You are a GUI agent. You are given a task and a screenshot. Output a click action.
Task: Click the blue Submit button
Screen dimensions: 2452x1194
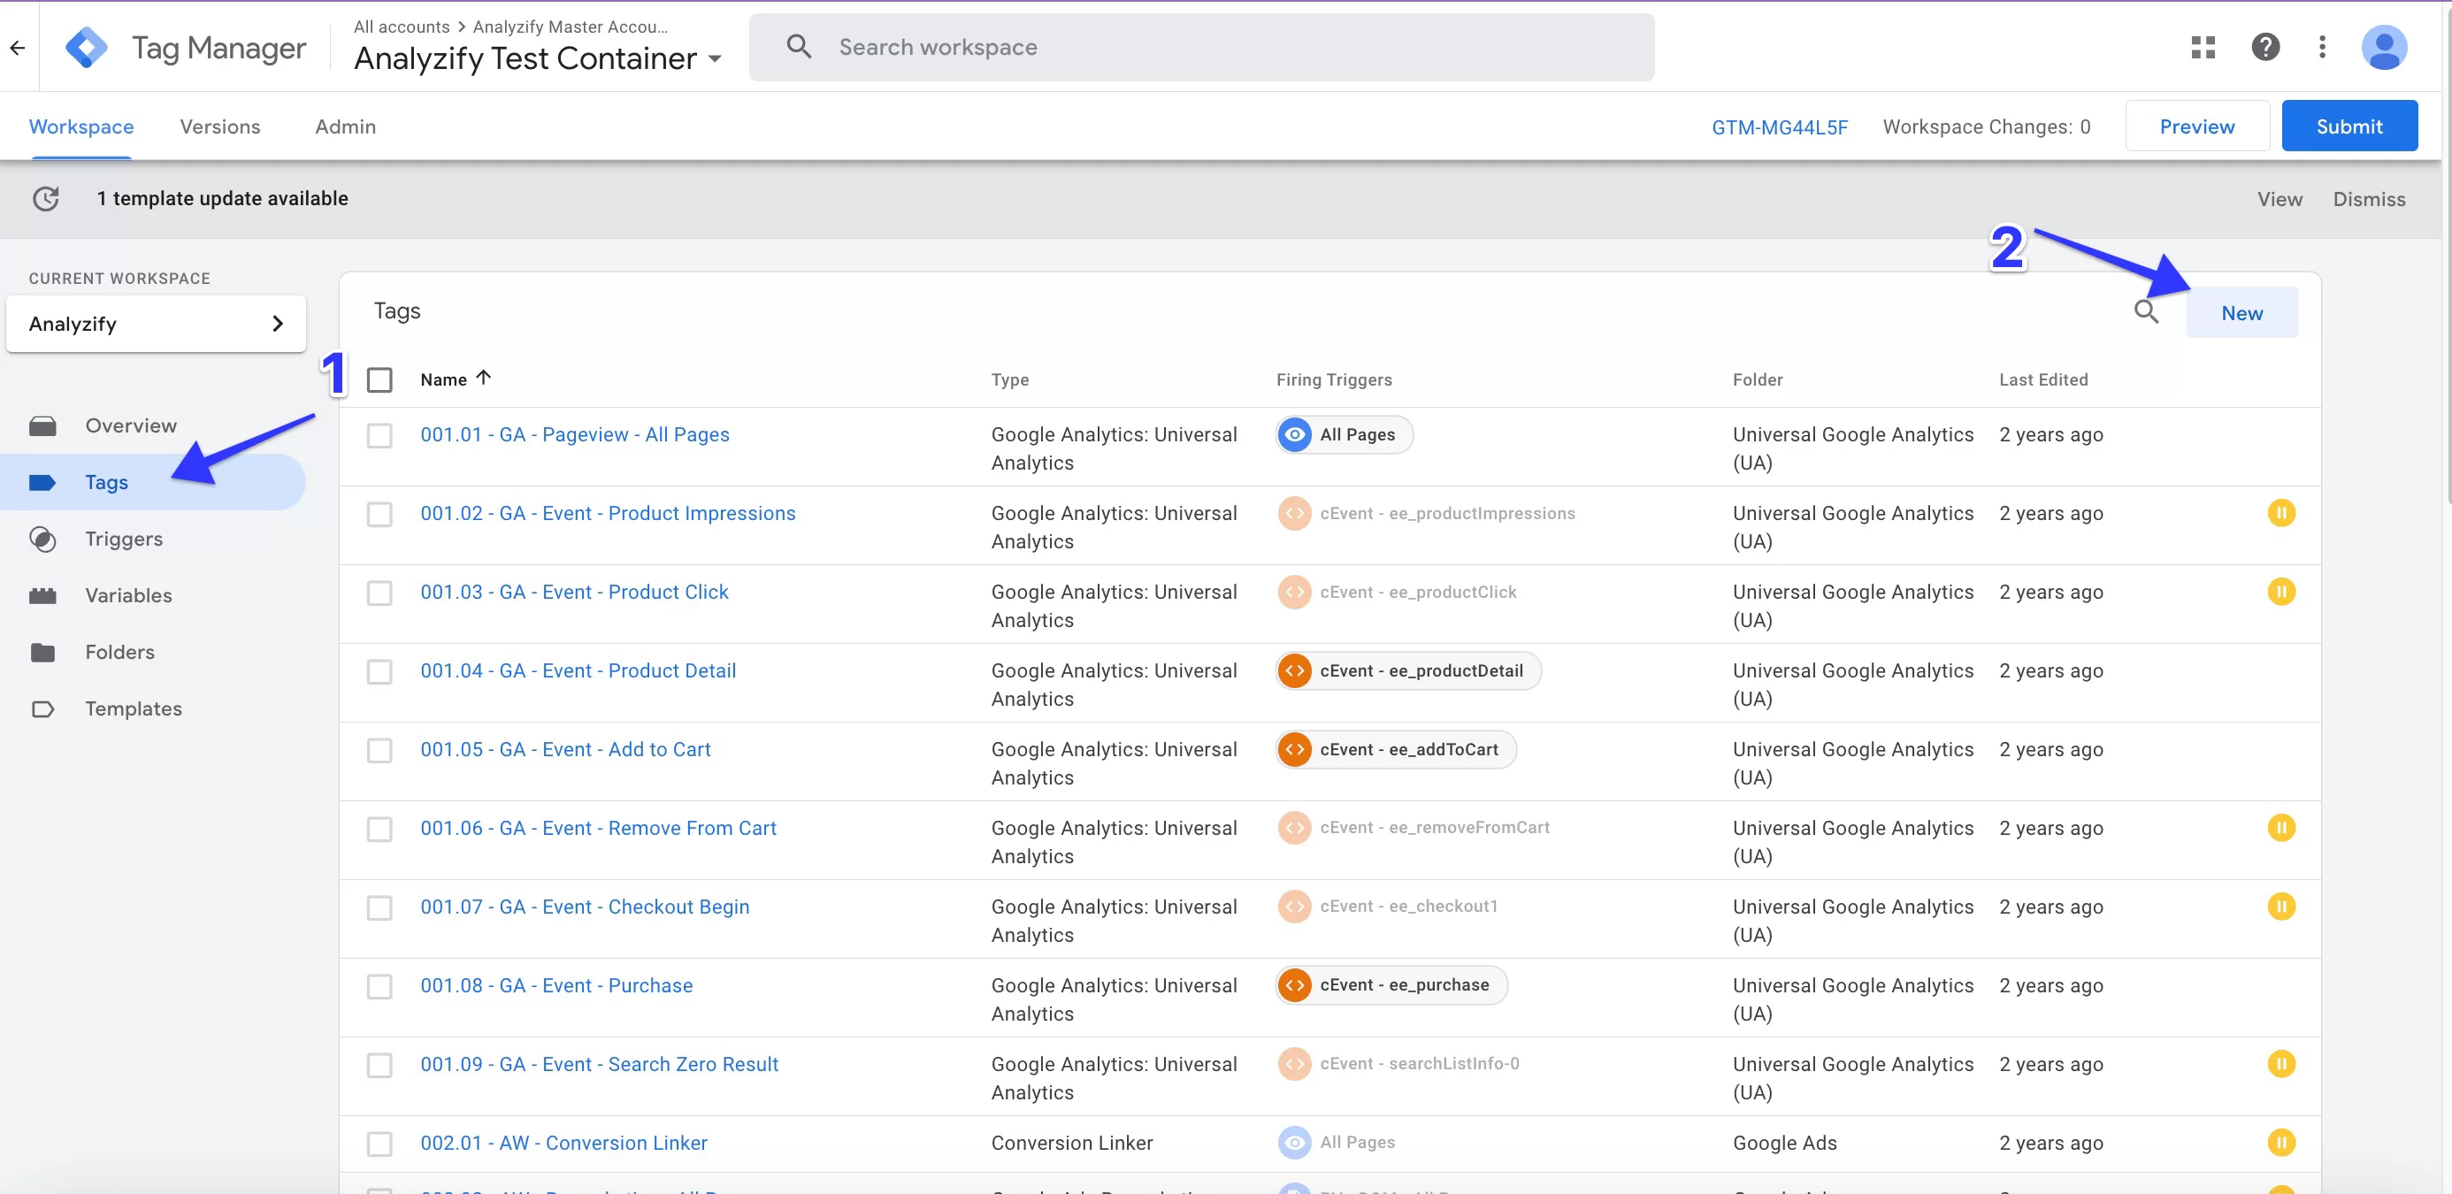pyautogui.click(x=2349, y=126)
